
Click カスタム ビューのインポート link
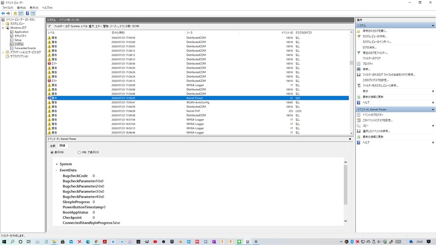click(x=377, y=42)
